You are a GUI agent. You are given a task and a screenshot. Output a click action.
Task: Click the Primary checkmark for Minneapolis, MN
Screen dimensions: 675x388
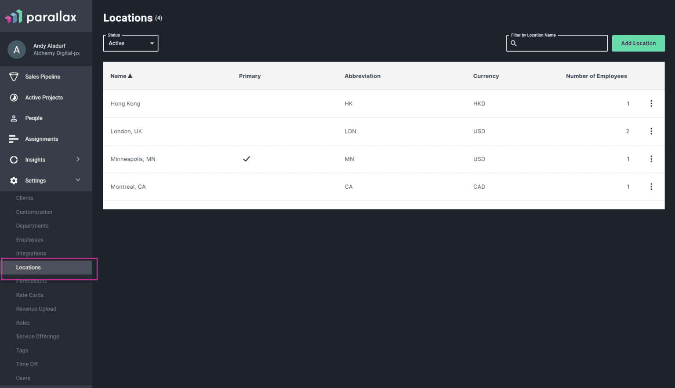point(247,159)
